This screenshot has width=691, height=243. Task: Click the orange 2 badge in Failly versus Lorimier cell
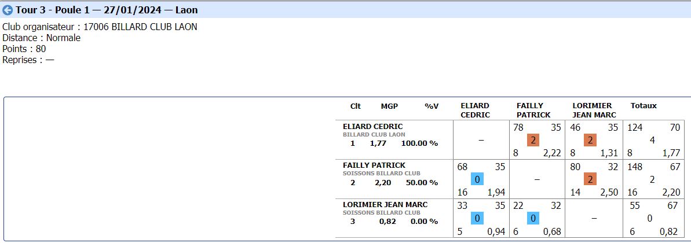point(590,179)
